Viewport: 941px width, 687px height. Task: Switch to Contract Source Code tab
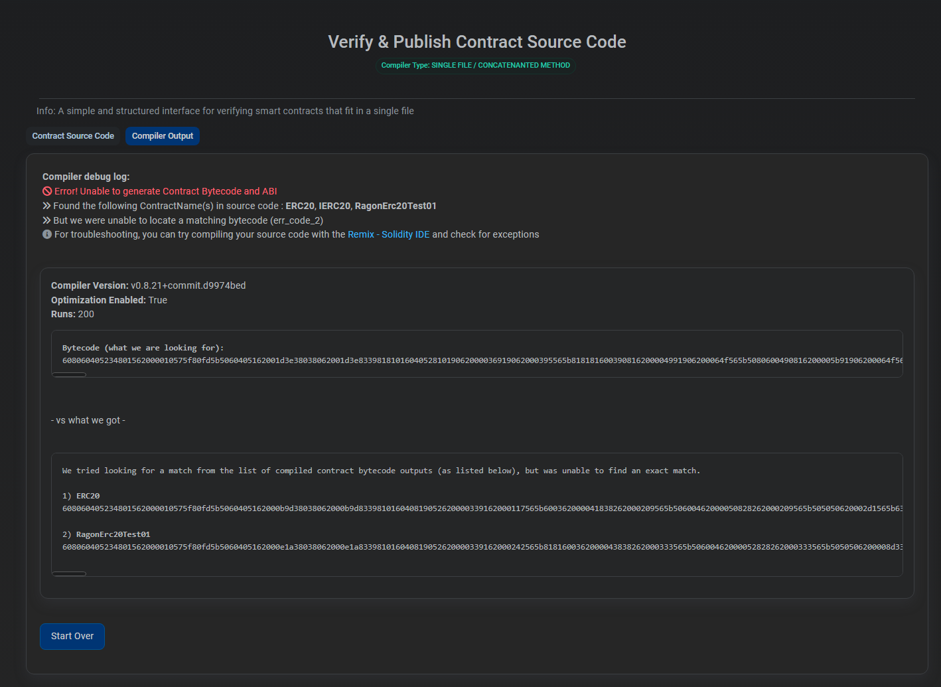coord(73,136)
